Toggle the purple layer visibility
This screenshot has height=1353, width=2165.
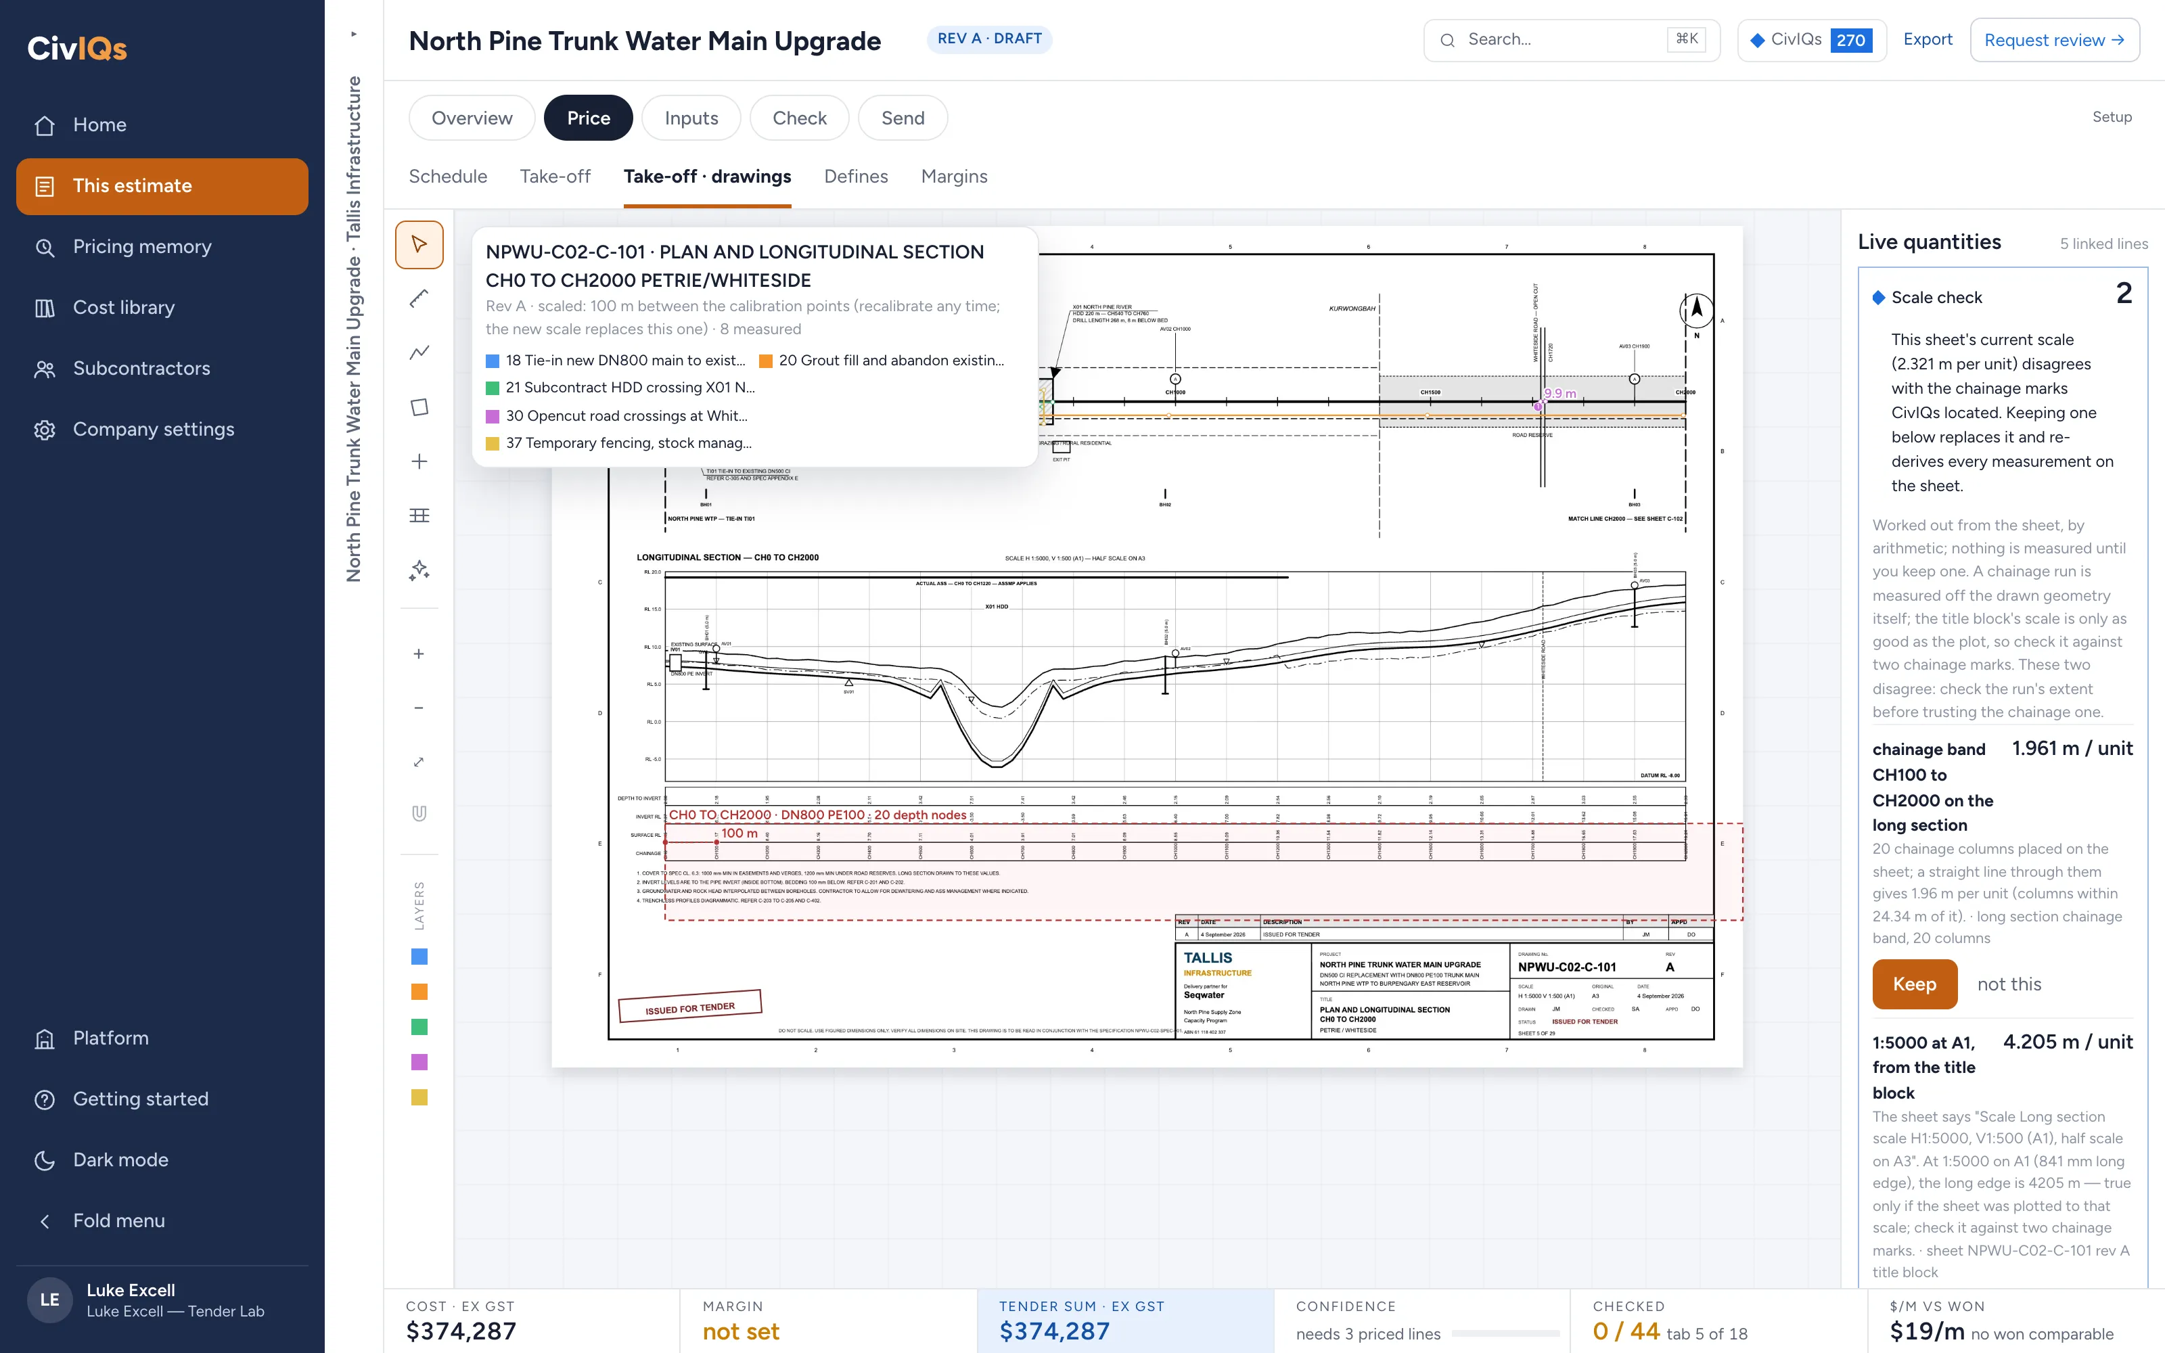click(x=419, y=1062)
